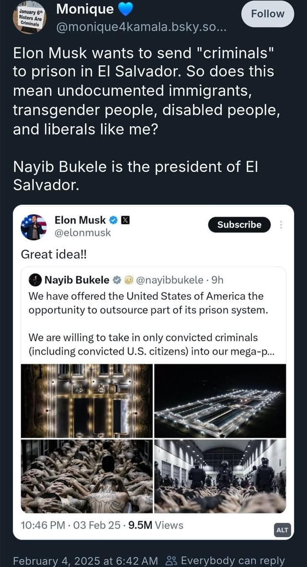
Task: Click Nayib Bukele's small avatar
Action: click(35, 280)
